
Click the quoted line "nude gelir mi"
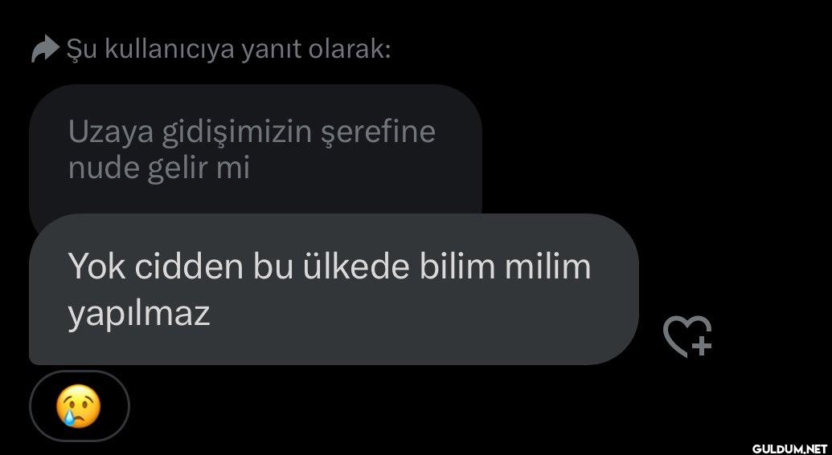click(159, 169)
